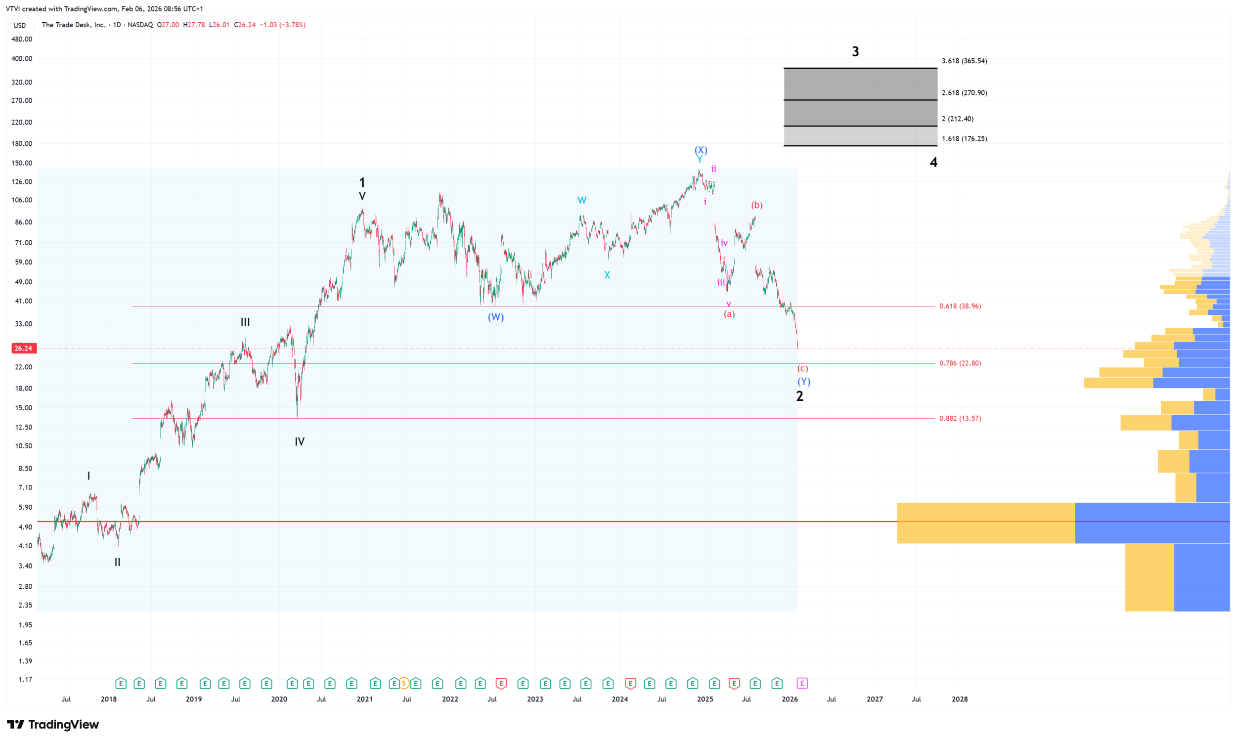Click the 3.618 (365.54) extension label
Screen dimensions: 1236x742
point(964,61)
